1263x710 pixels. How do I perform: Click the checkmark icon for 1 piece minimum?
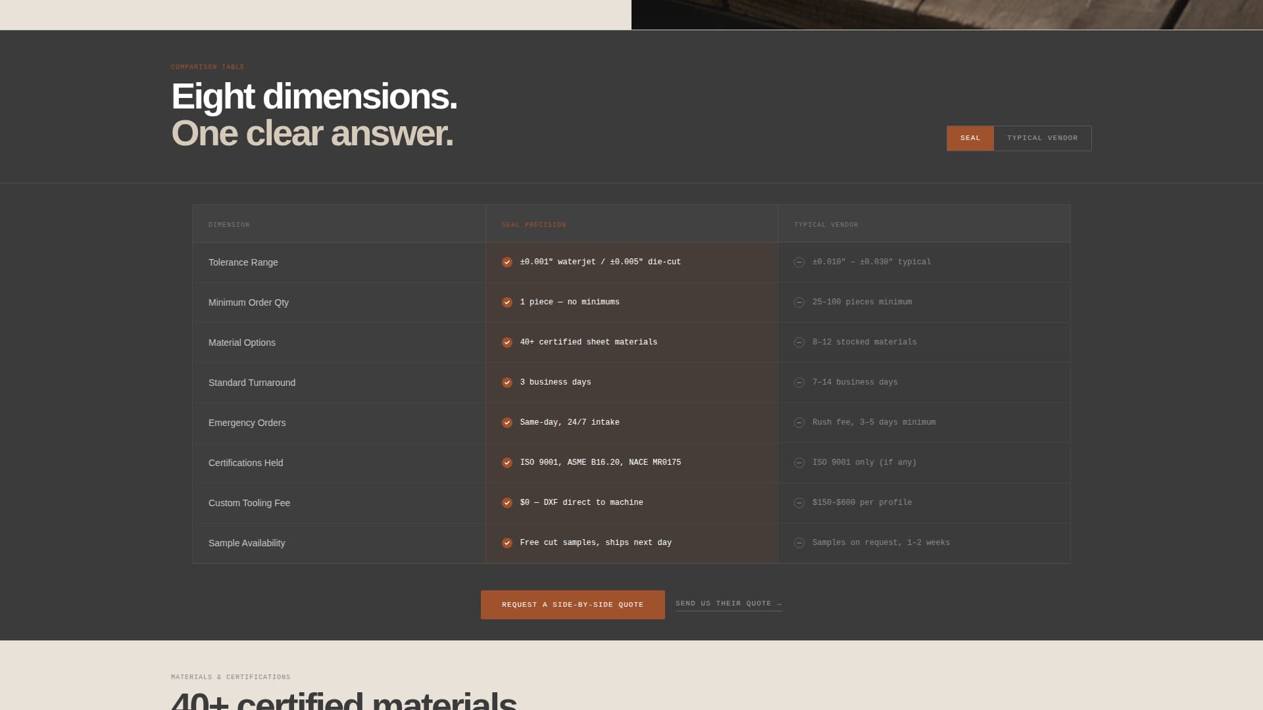pyautogui.click(x=507, y=302)
